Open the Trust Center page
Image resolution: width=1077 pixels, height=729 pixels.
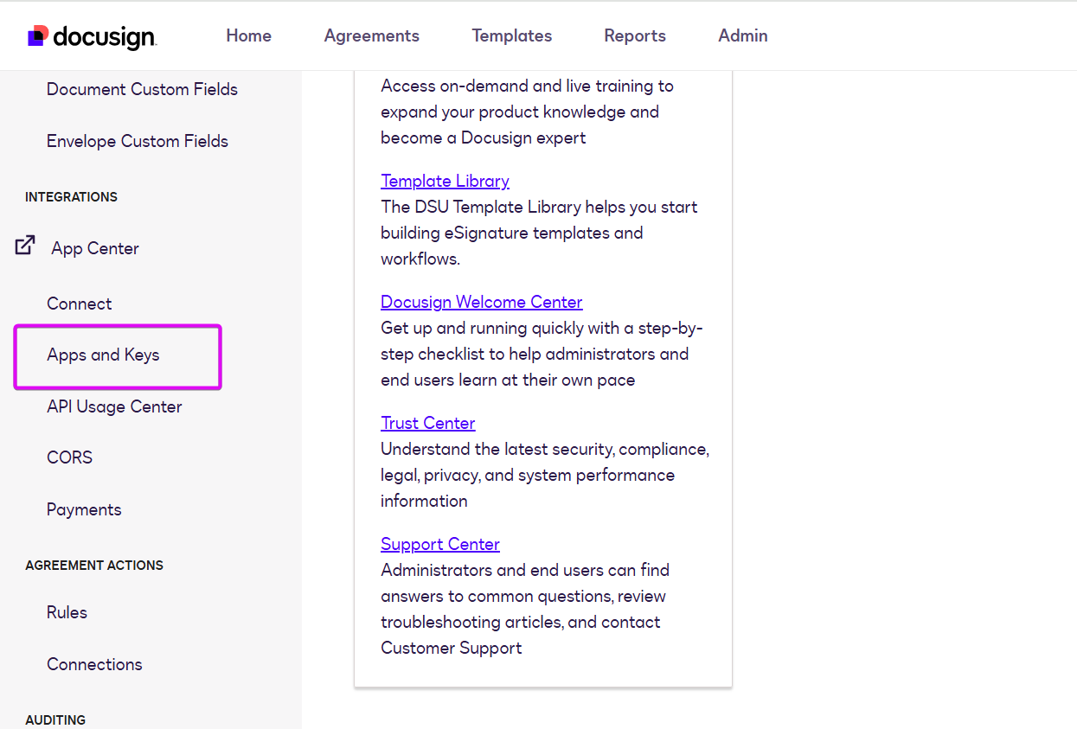427,423
